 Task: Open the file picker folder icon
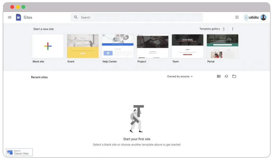click(234, 77)
